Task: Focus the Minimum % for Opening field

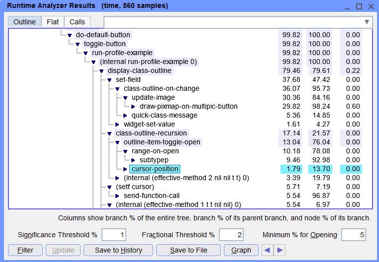Action: click(x=354, y=235)
